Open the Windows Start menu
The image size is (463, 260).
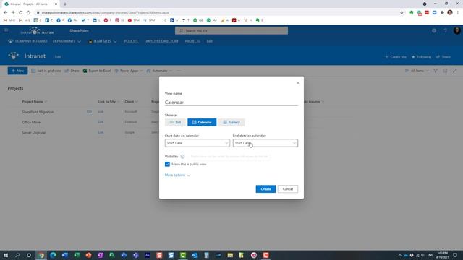point(6,255)
